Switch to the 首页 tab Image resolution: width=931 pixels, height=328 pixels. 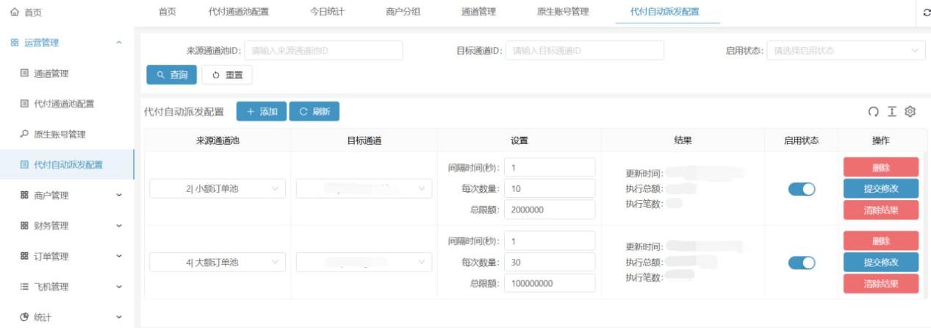click(168, 12)
